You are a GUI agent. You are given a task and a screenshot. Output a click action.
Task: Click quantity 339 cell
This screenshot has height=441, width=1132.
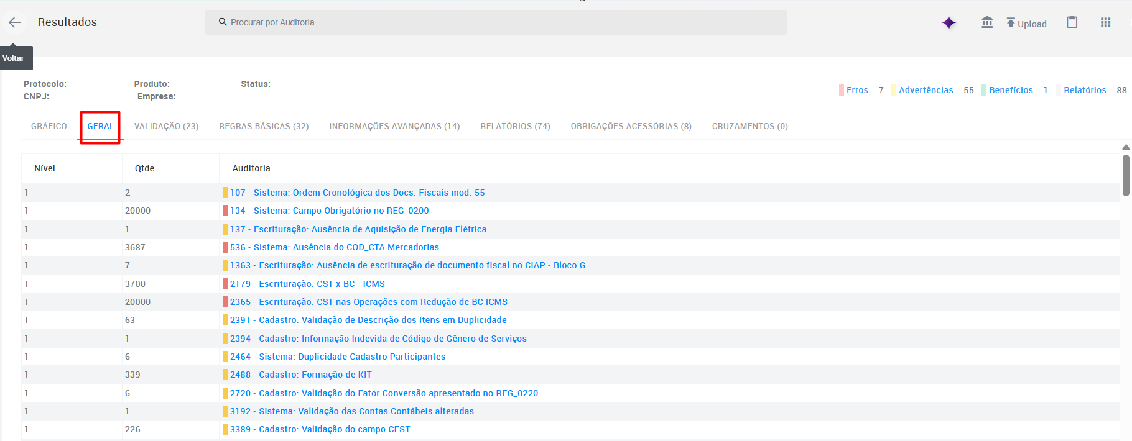coord(132,375)
